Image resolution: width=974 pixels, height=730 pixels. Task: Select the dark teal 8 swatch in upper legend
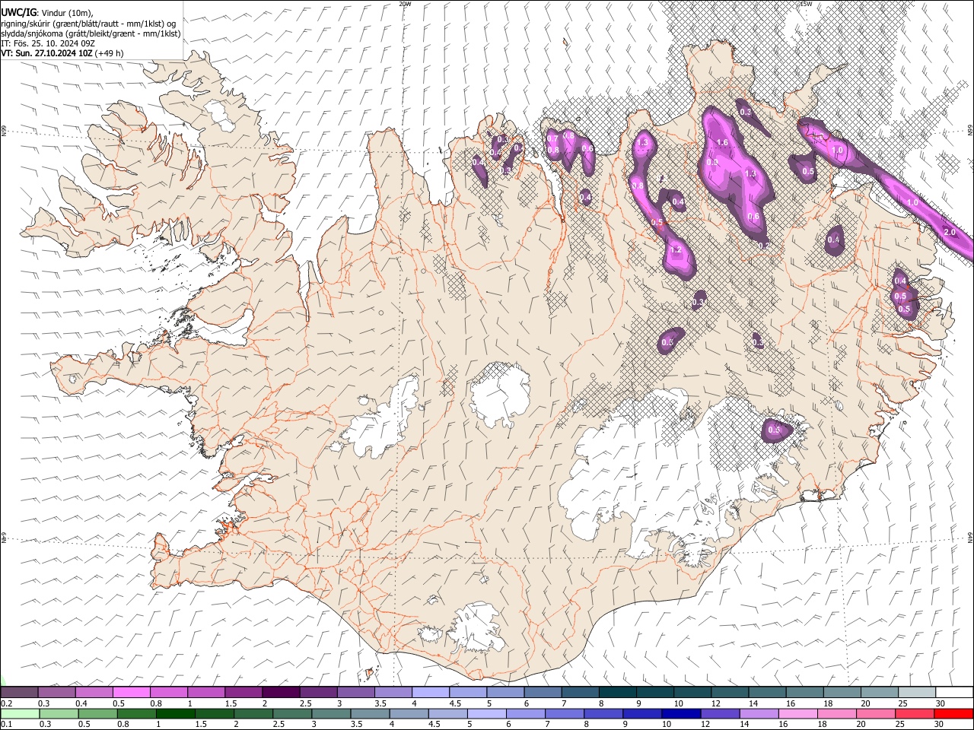pyautogui.click(x=617, y=693)
